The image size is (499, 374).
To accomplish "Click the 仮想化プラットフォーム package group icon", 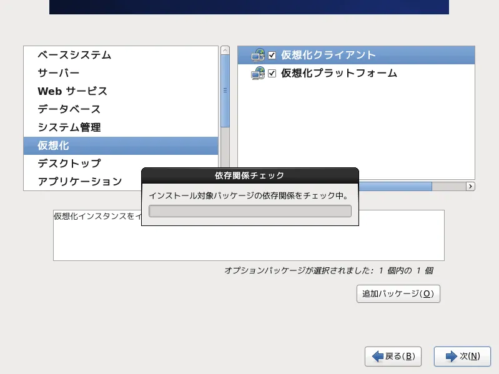I will click(x=258, y=73).
